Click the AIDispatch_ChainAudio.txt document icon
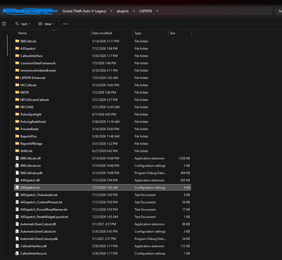 point(17,195)
